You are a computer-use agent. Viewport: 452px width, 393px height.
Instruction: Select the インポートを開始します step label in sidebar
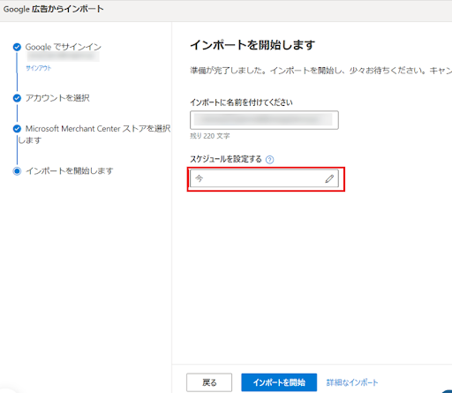[x=70, y=170]
